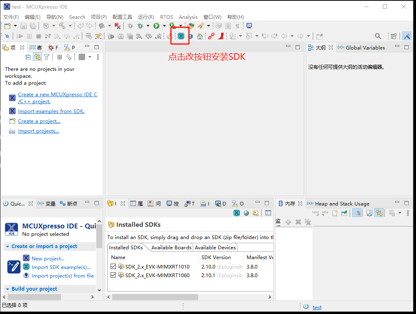
Task: Click the add memory monitor plus icon
Action: 288,222
